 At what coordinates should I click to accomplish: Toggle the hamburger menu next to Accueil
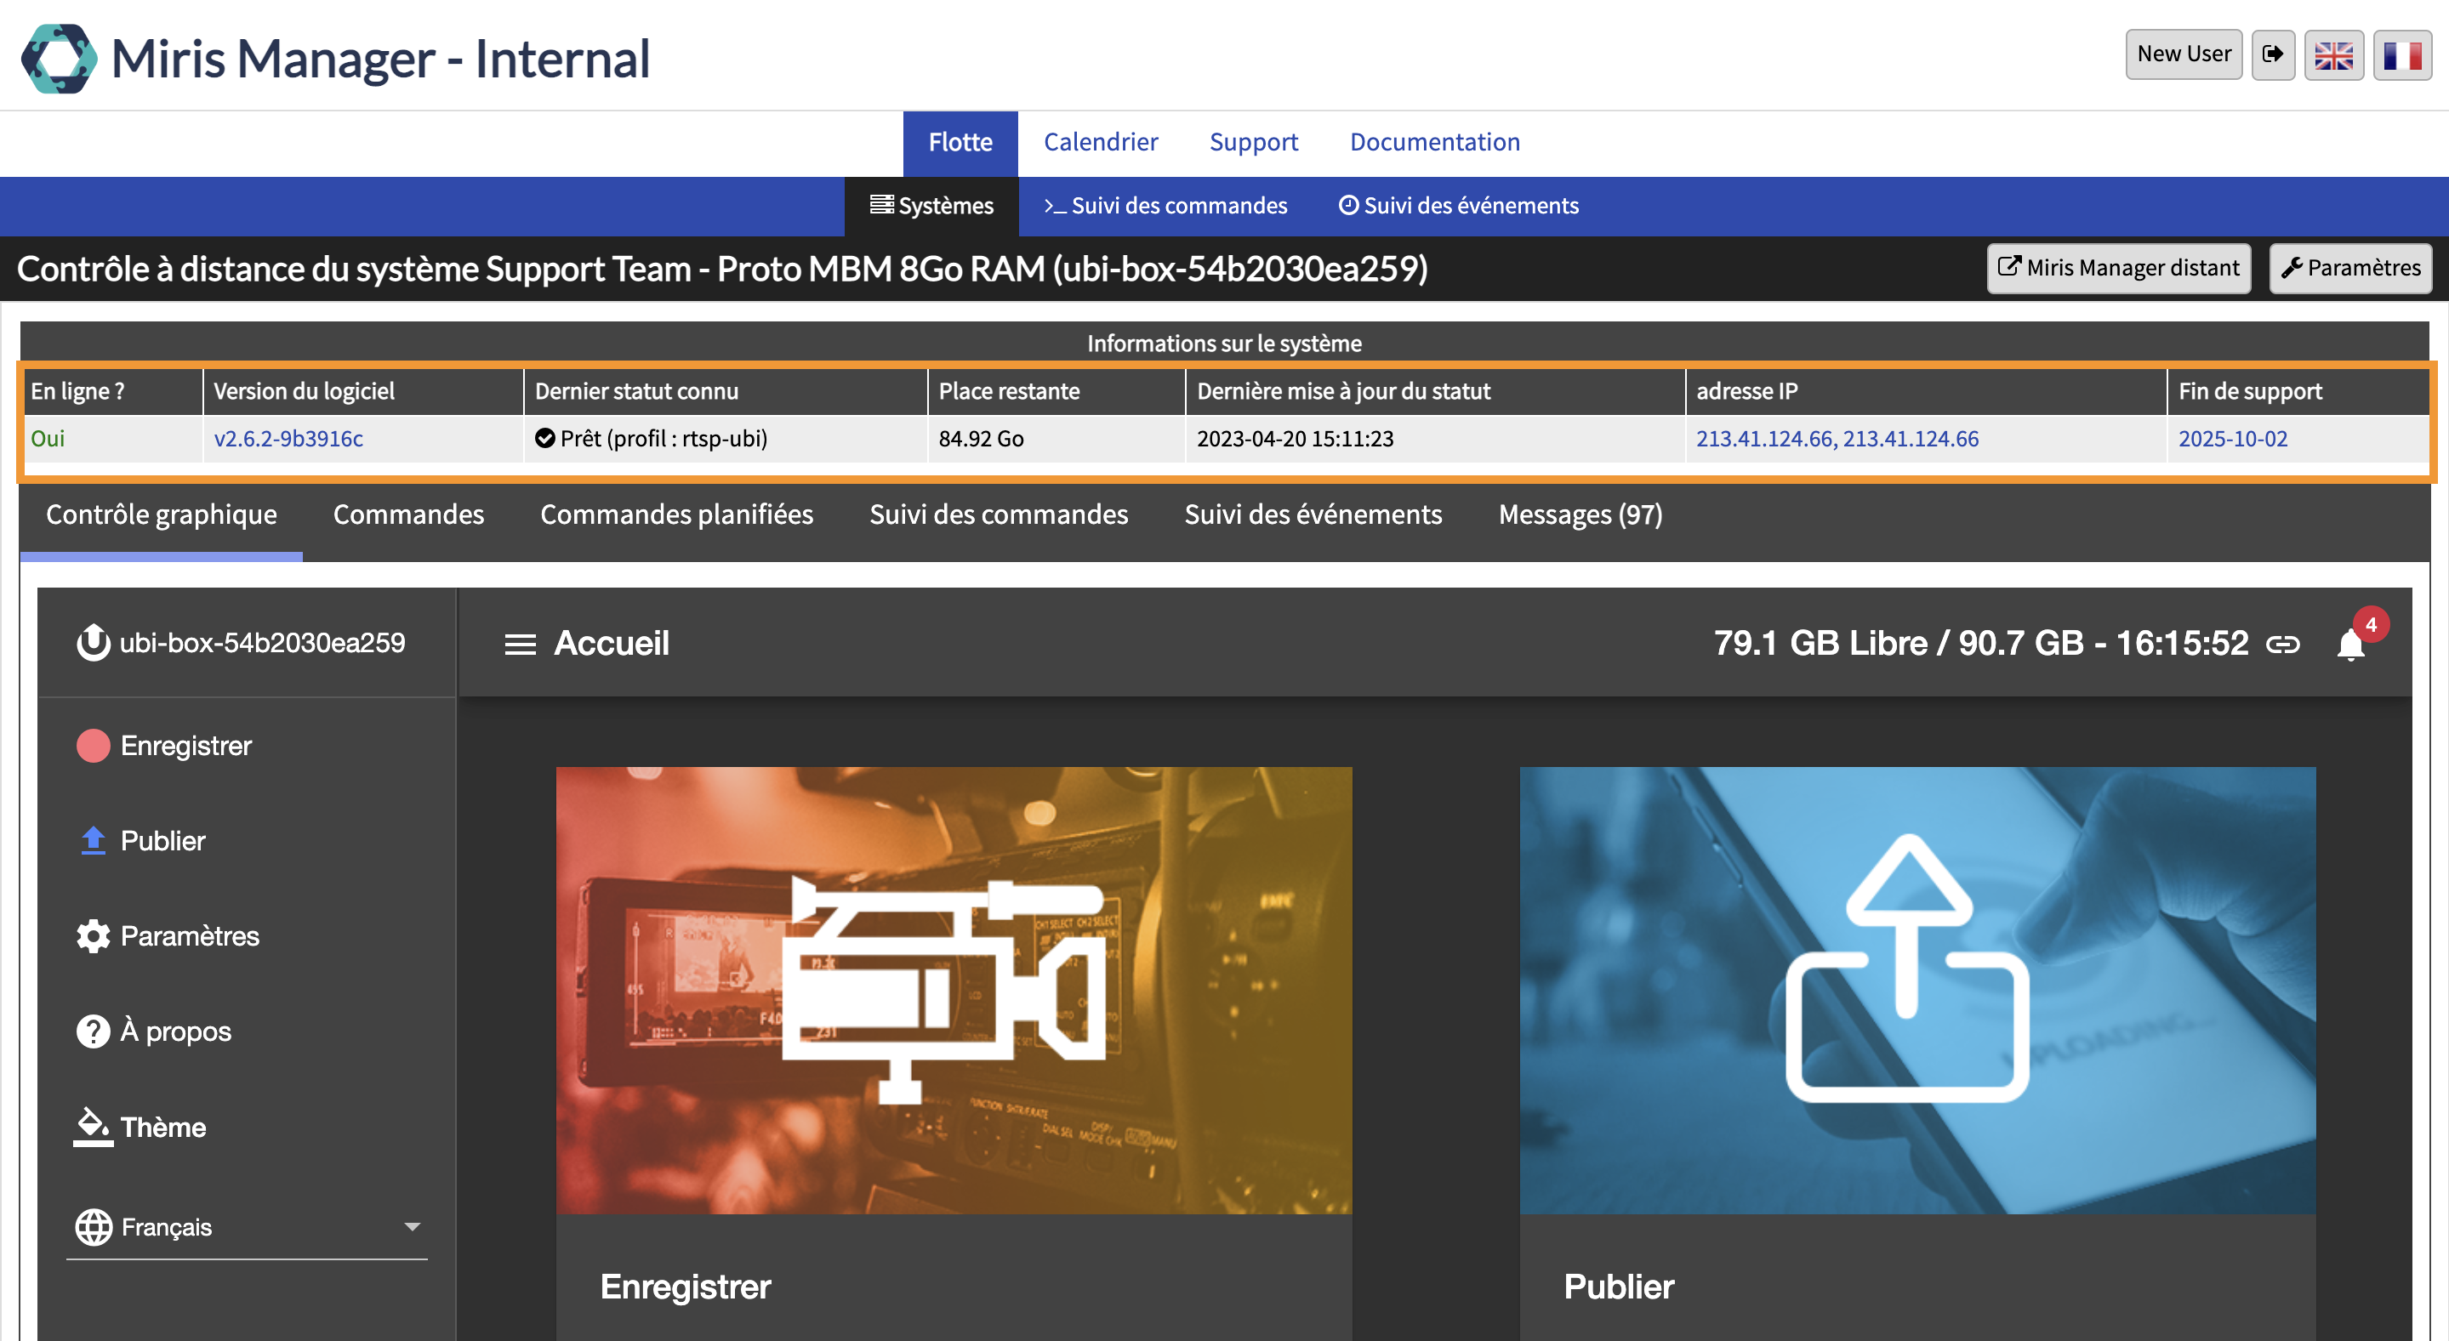point(520,645)
